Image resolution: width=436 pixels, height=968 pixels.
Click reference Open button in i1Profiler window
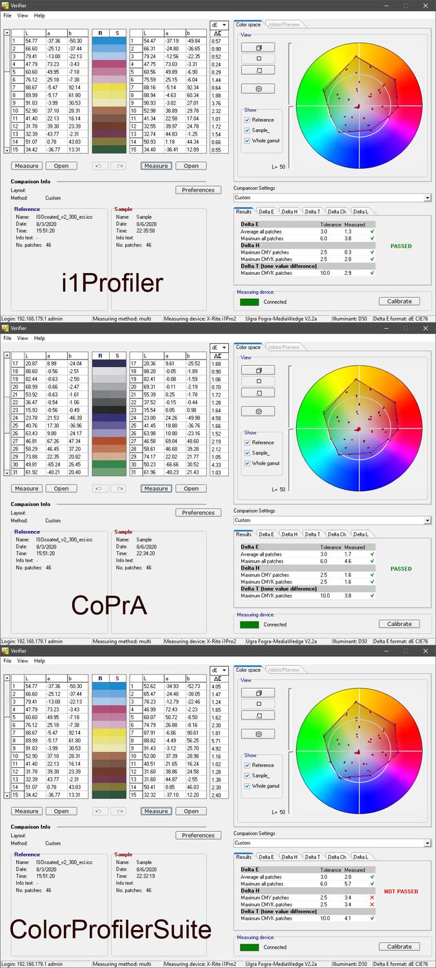61,166
